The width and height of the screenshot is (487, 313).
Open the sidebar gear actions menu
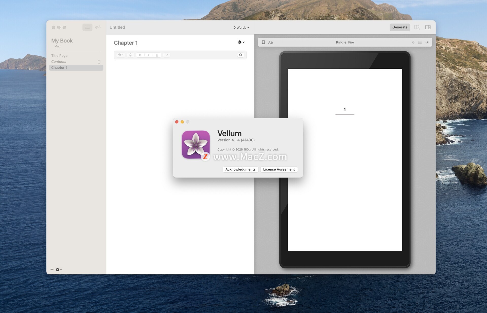(x=59, y=270)
